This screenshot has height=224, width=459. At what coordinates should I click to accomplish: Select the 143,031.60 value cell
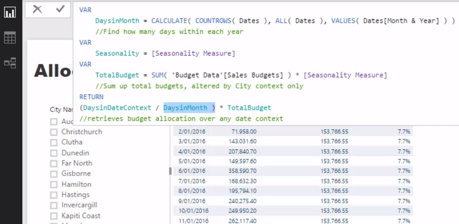coord(242,141)
